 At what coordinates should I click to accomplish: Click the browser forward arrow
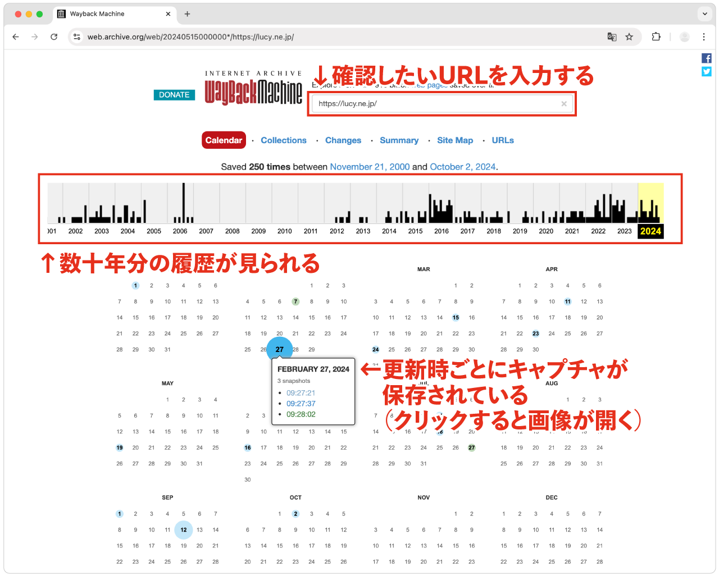pyautogui.click(x=35, y=37)
